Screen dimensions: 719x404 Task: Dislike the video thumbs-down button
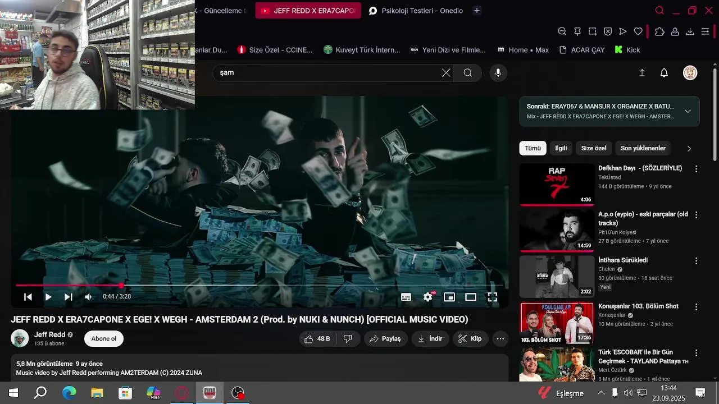[348, 339]
